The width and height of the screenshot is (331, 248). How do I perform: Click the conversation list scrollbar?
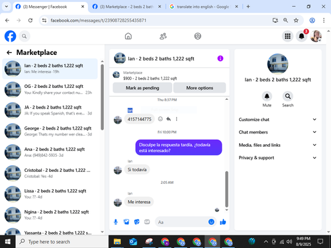tap(102, 97)
